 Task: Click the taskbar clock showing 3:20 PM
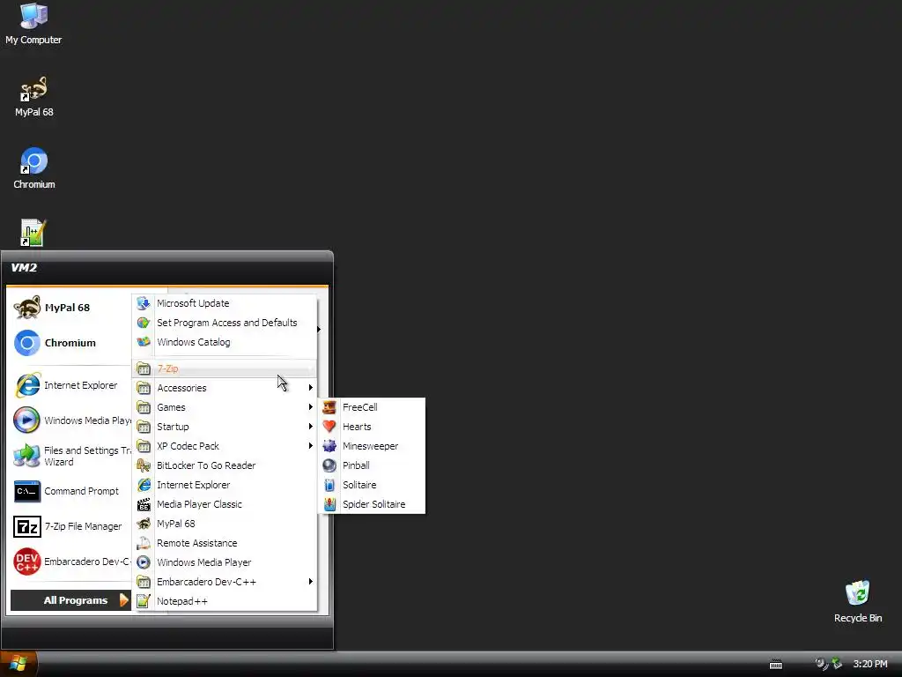click(x=869, y=665)
